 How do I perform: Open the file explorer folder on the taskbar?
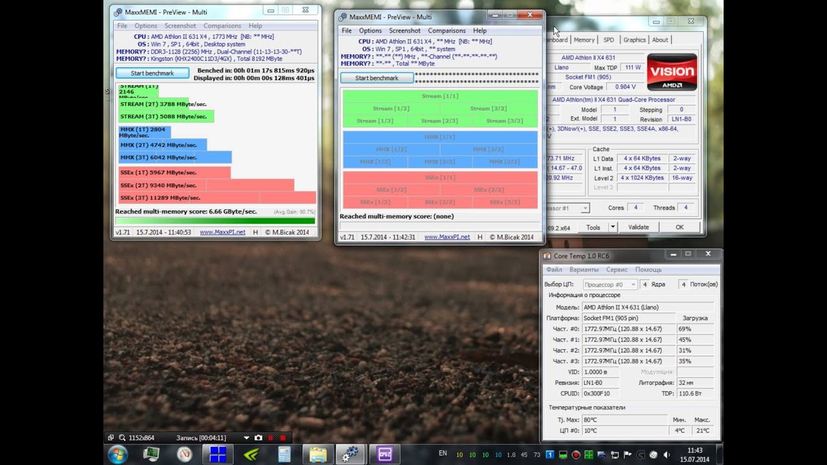pyautogui.click(x=318, y=454)
